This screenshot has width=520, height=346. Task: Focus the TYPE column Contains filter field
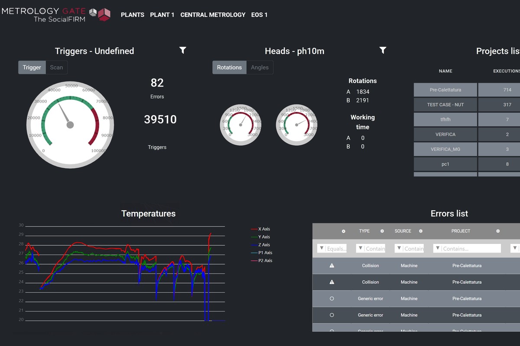tap(370, 248)
